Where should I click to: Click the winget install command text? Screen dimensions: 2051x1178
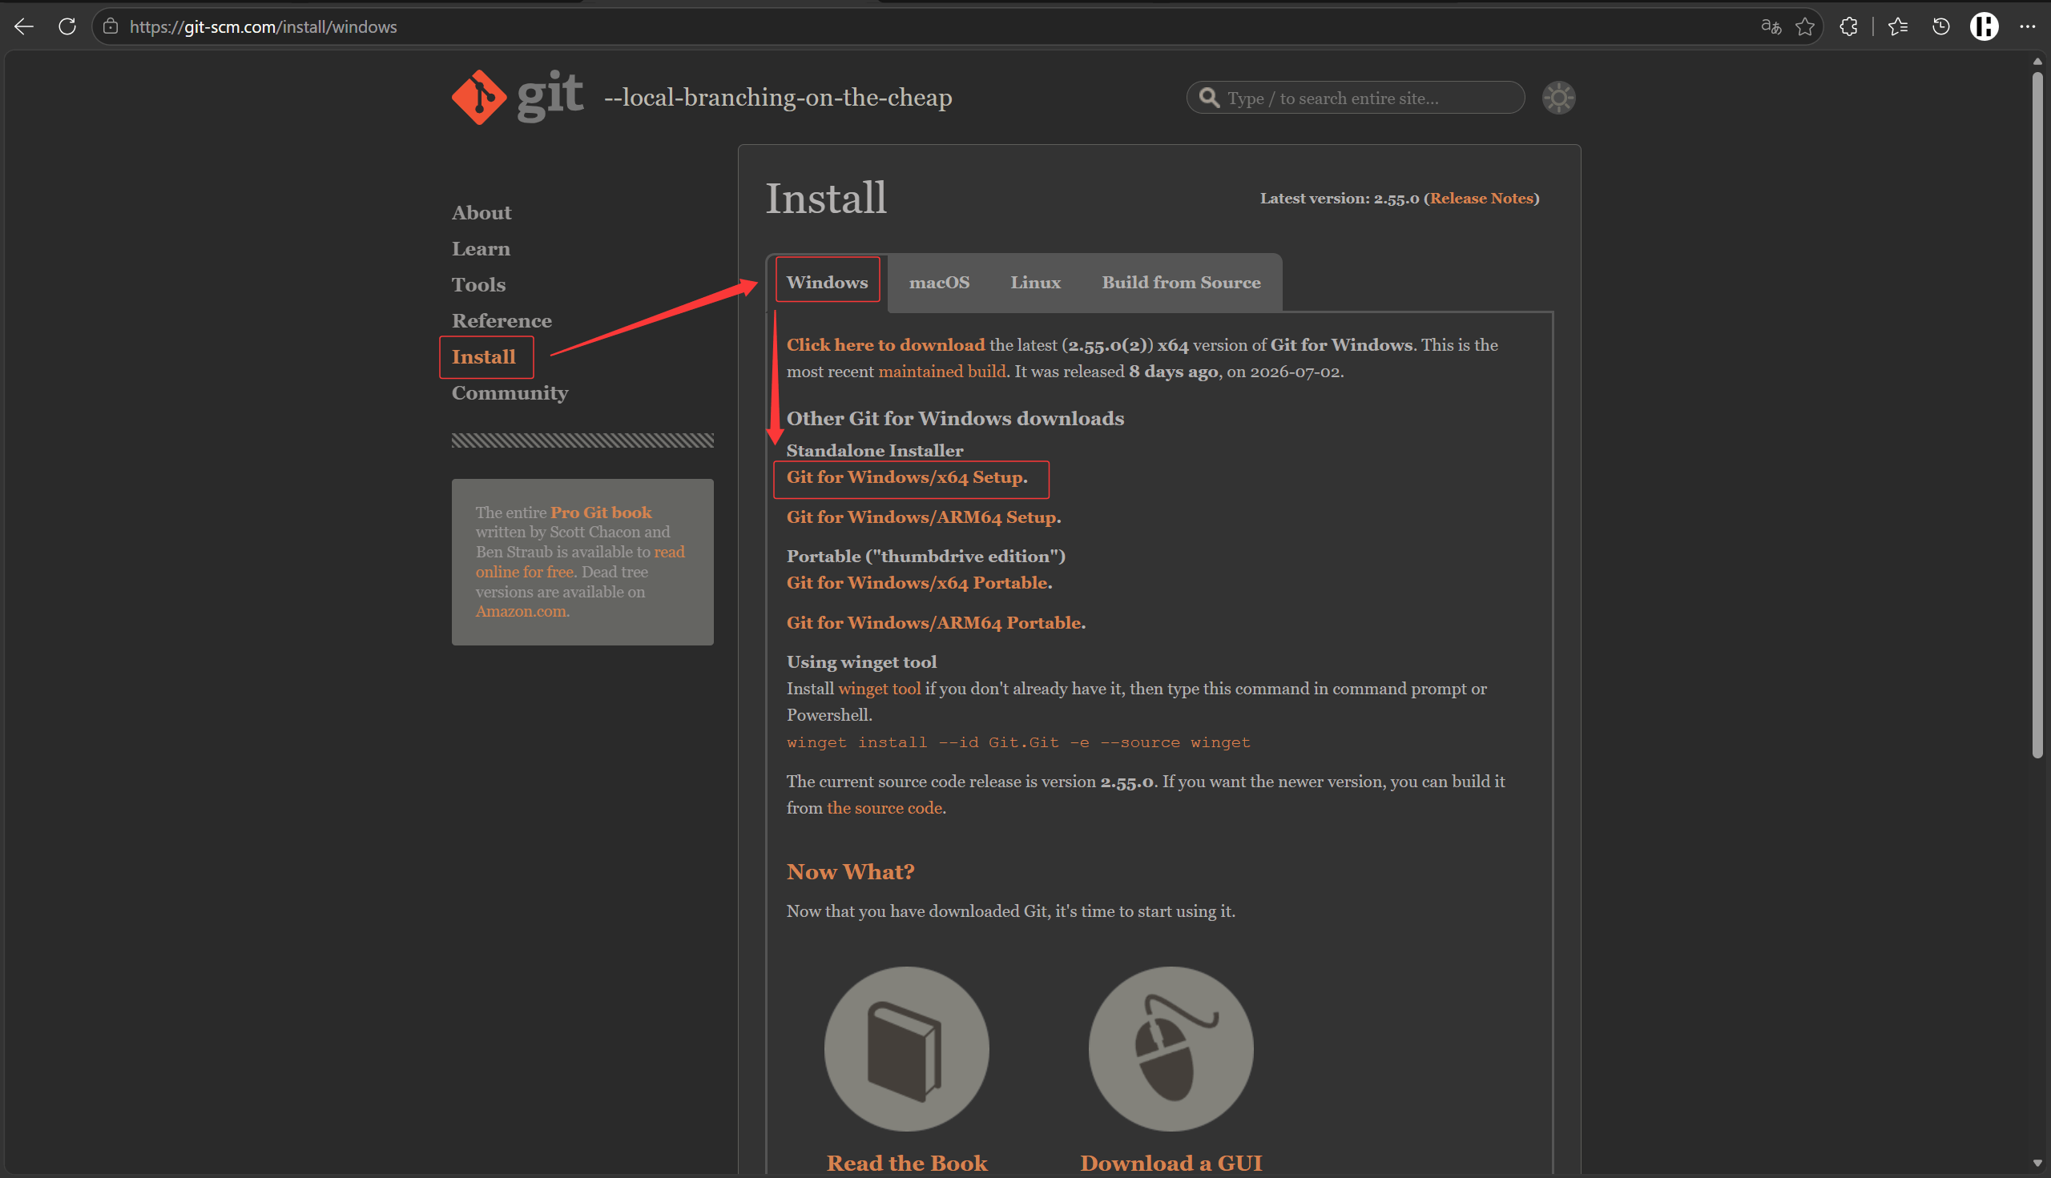click(x=1018, y=742)
